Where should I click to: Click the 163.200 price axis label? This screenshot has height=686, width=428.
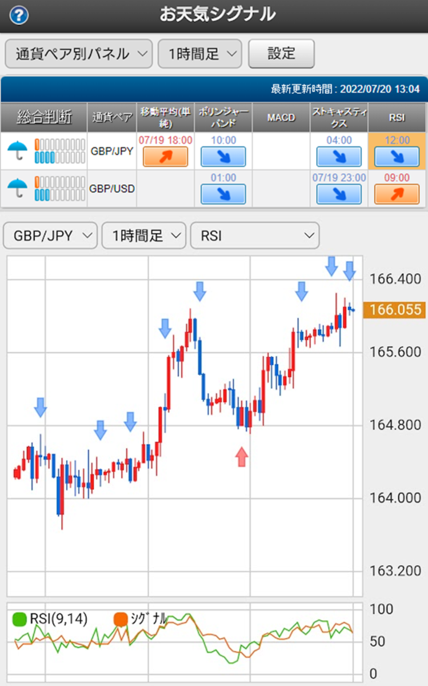click(395, 571)
